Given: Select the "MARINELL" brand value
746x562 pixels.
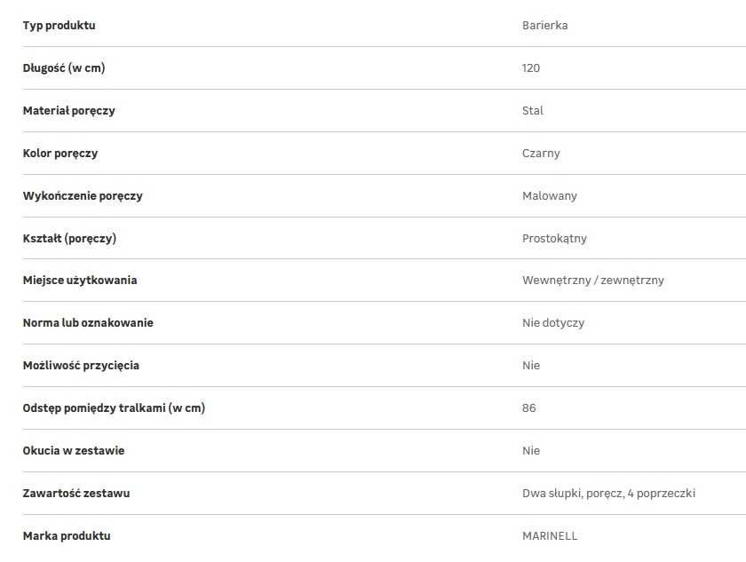Looking at the screenshot, I should pyautogui.click(x=550, y=536).
